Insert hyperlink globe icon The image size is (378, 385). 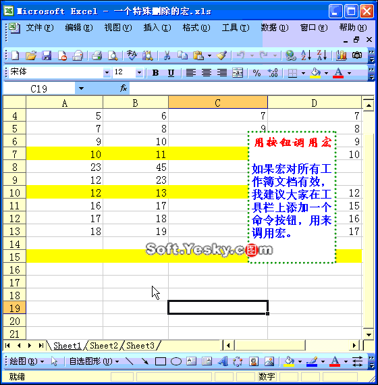click(291, 55)
